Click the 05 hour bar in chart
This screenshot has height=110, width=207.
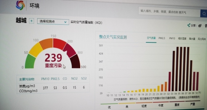click(x=181, y=69)
